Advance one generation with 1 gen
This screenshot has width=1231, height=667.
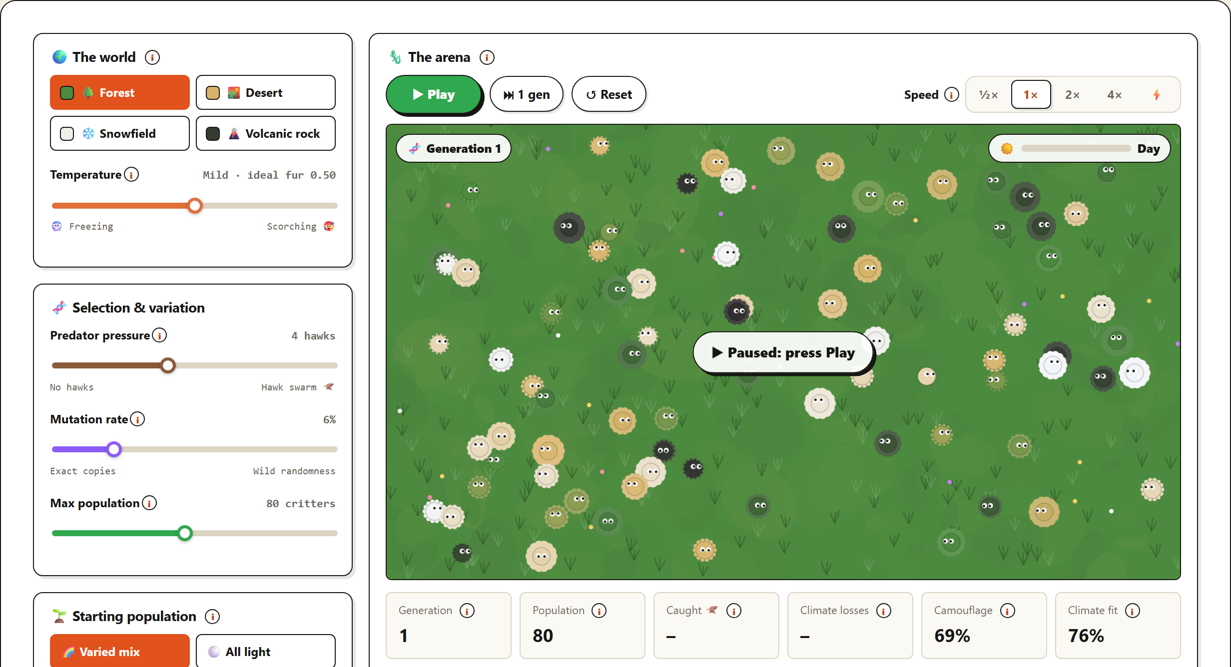click(527, 95)
